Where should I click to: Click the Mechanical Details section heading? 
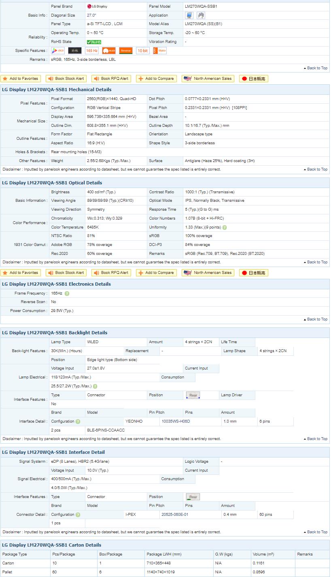57,90
